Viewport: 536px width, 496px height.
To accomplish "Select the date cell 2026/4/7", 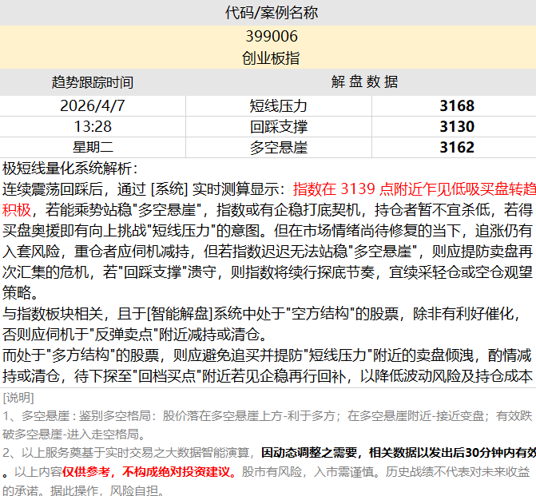I will [93, 105].
